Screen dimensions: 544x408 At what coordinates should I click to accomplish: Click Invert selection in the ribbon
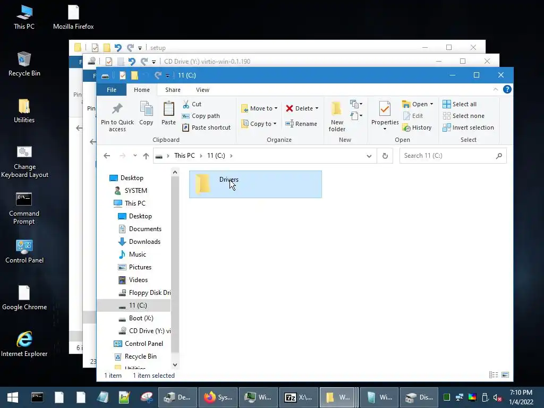tap(469, 127)
